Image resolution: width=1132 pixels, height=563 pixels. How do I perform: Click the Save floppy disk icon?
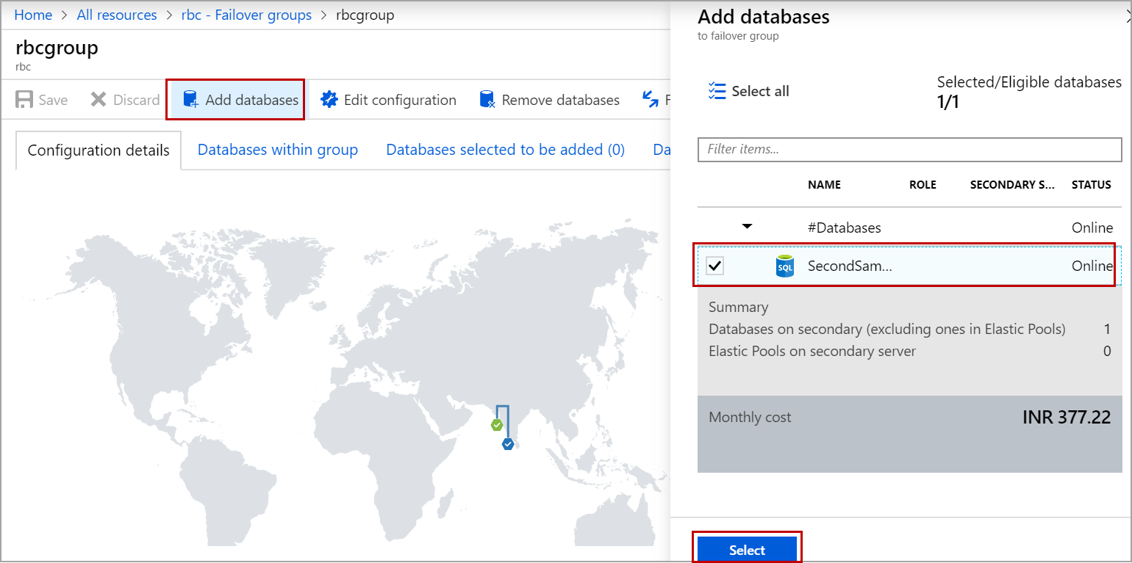point(24,100)
